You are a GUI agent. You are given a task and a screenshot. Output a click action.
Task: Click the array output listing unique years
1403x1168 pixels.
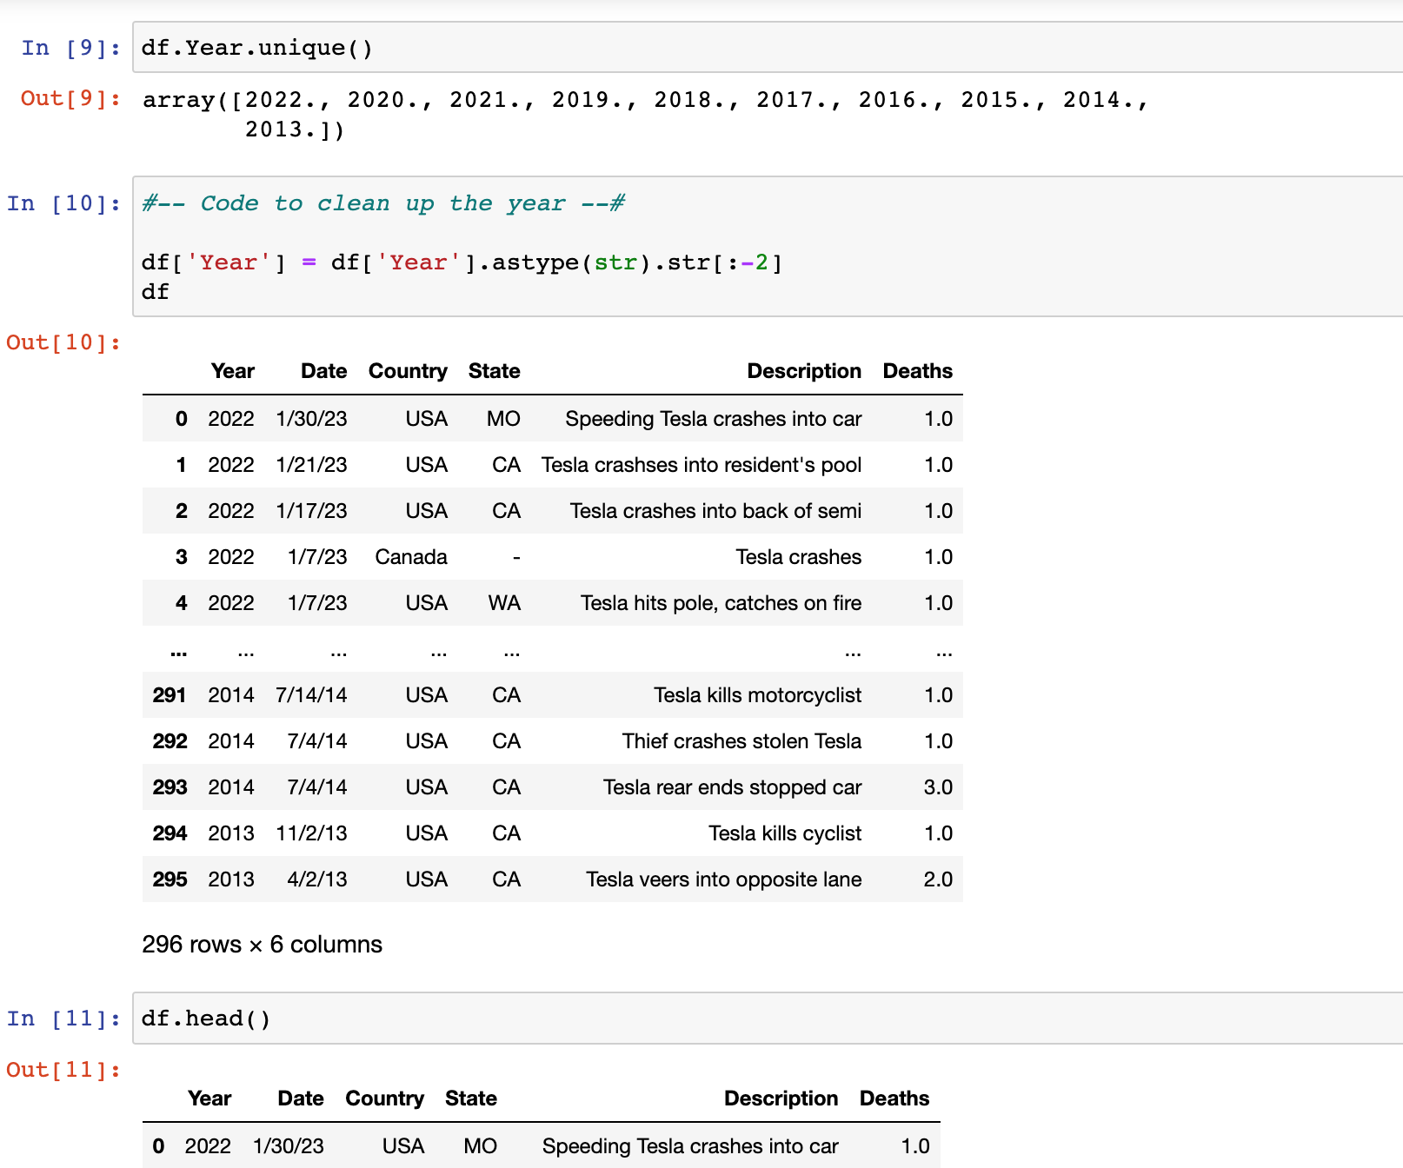pyautogui.click(x=643, y=114)
